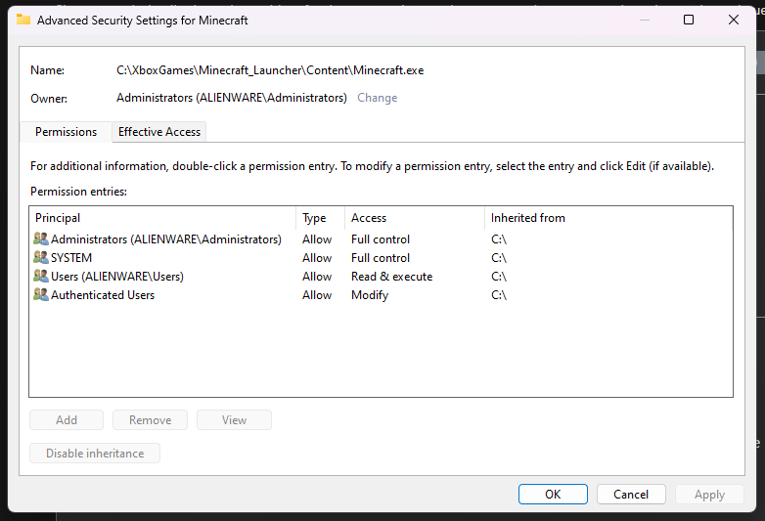Click the Remove button

click(x=151, y=420)
